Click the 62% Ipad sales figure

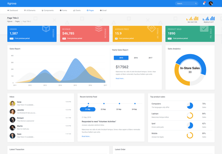(204, 124)
